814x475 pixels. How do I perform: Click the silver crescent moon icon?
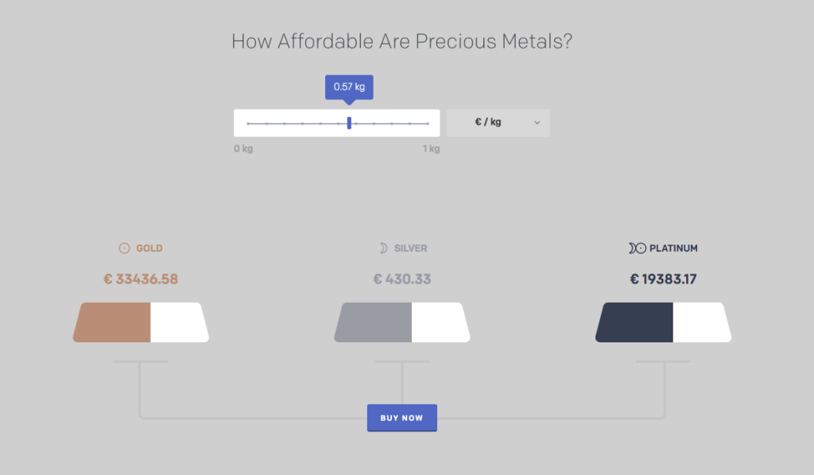point(383,249)
